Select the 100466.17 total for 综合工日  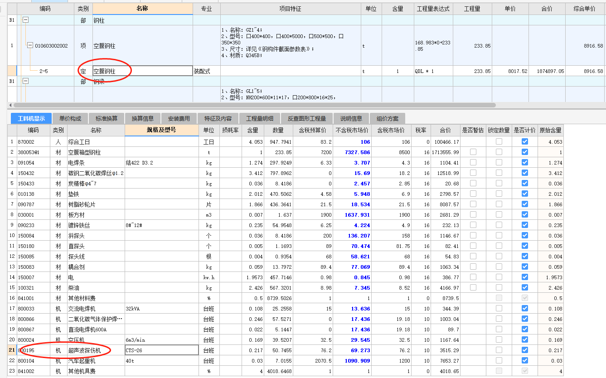[x=446, y=141]
